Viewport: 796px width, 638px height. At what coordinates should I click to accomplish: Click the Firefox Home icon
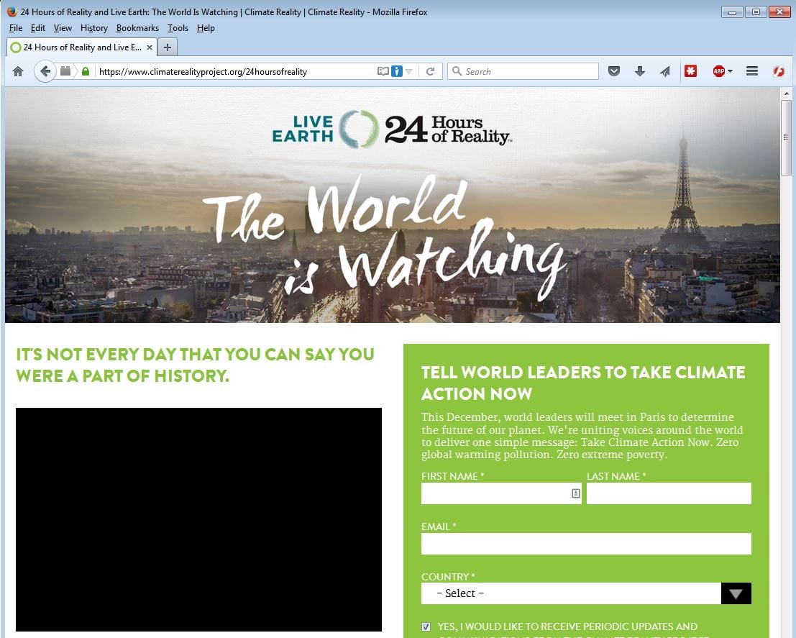(x=18, y=71)
